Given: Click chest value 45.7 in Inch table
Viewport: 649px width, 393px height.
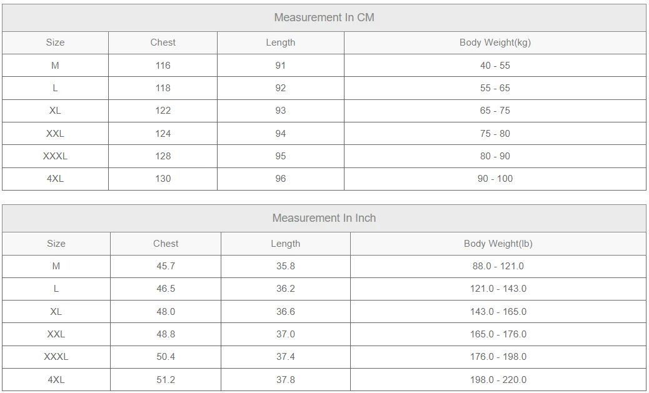Looking at the screenshot, I should (166, 266).
